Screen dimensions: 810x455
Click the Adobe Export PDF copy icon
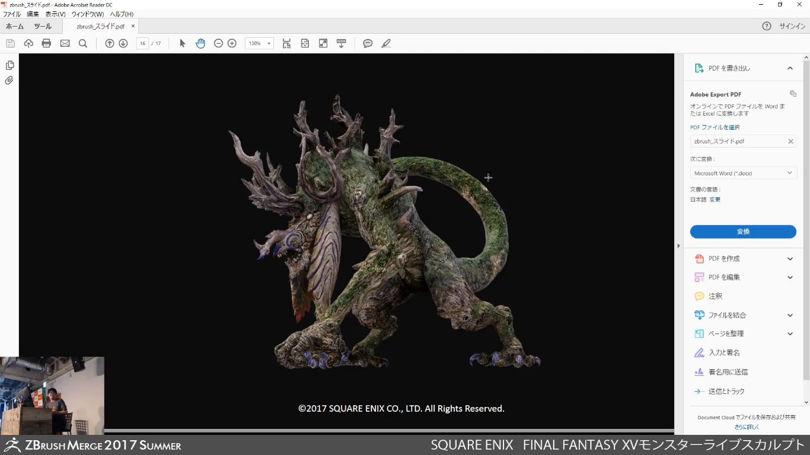(793, 94)
